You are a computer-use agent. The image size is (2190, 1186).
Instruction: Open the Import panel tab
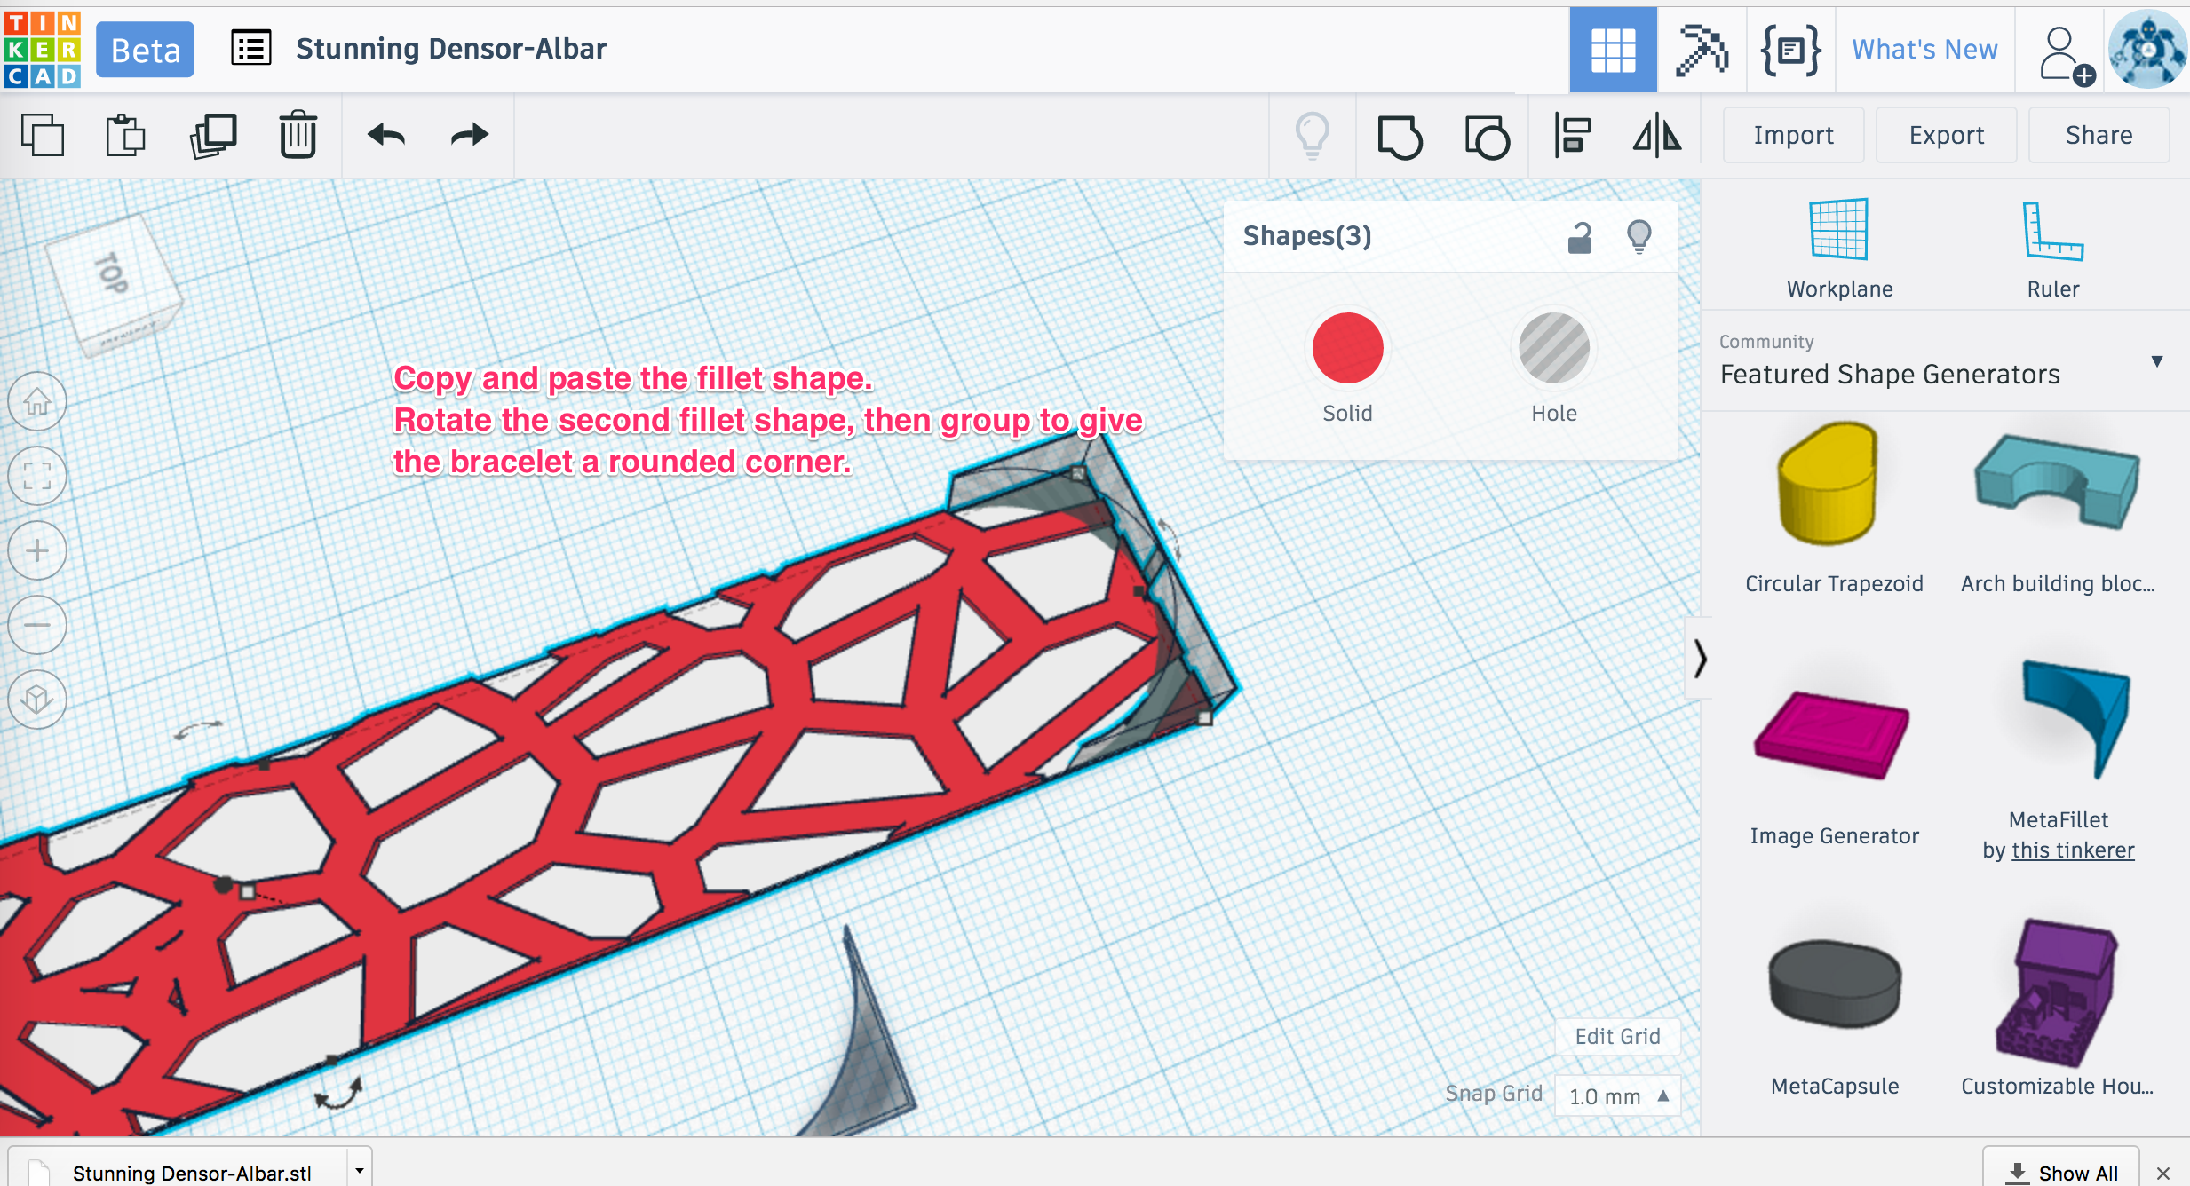[1794, 133]
